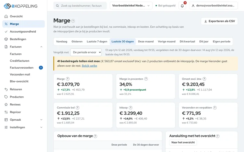Expand the Opmaak submenu chevron
The height and width of the screenshot is (152, 244).
tap(41, 119)
